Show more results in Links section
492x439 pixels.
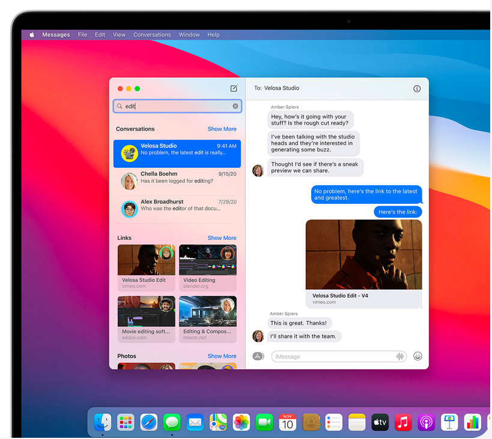tap(222, 238)
